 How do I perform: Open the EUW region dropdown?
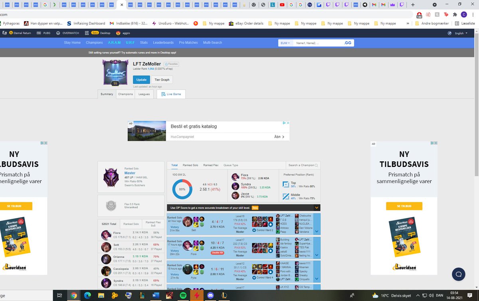click(285, 42)
